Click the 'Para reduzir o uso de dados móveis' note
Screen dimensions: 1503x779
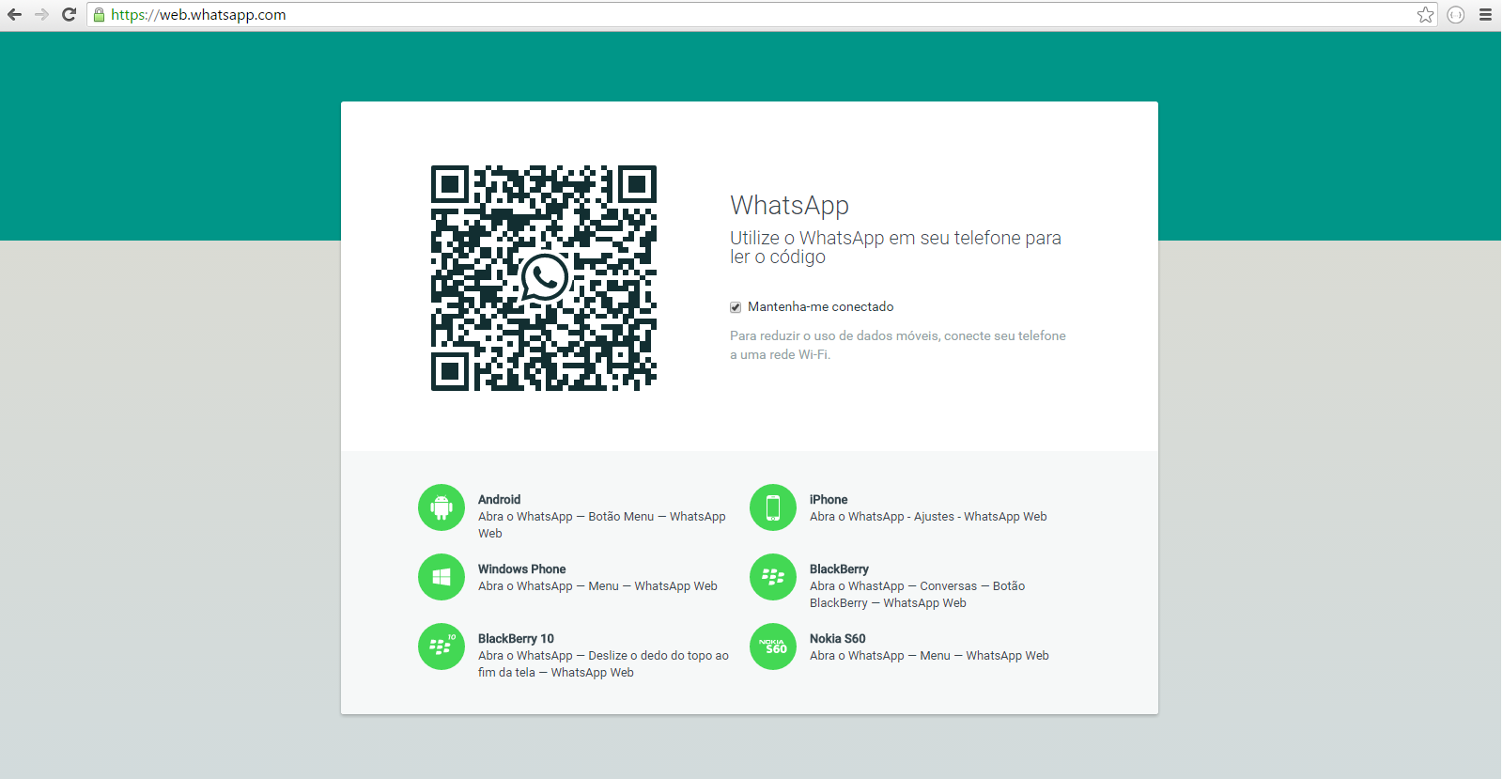pyautogui.click(x=898, y=345)
